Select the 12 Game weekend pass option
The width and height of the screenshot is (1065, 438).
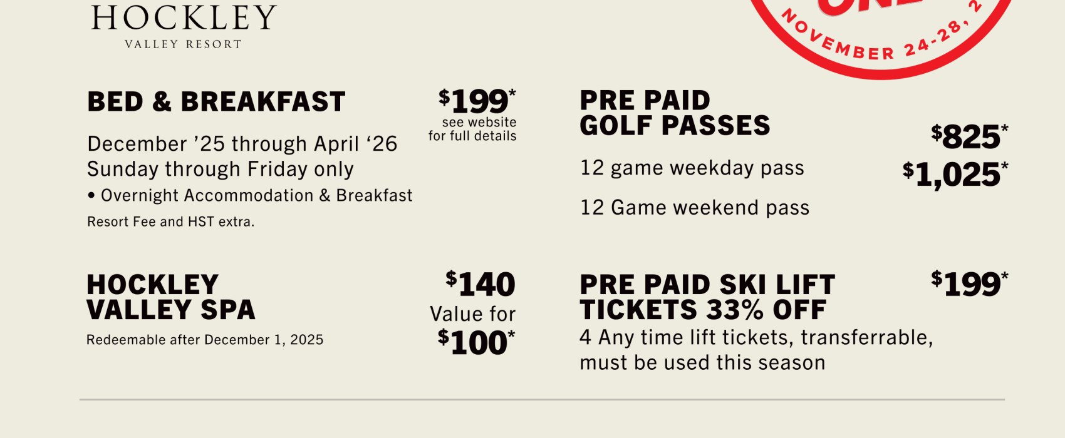694,208
